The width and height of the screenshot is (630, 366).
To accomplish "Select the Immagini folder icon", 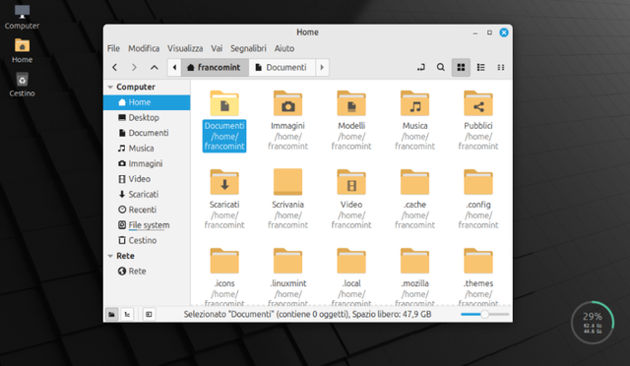I will [x=287, y=103].
